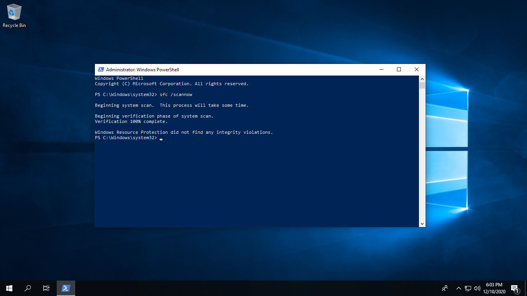Close the Administrator PowerShell window

pyautogui.click(x=417, y=69)
